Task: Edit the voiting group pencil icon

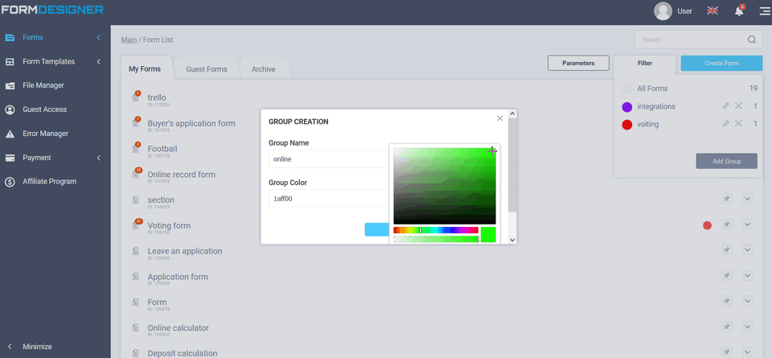Action: [x=725, y=124]
